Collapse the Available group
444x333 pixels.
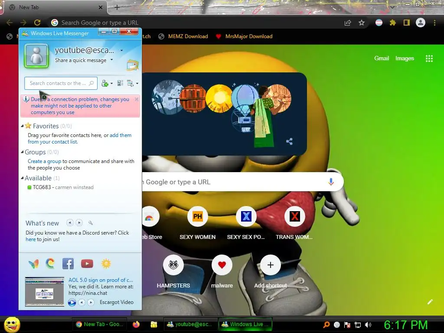tap(22, 178)
